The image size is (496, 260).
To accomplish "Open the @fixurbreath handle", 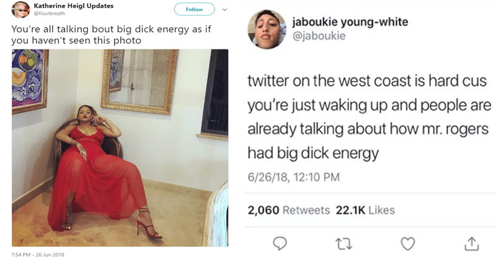I will (50, 13).
